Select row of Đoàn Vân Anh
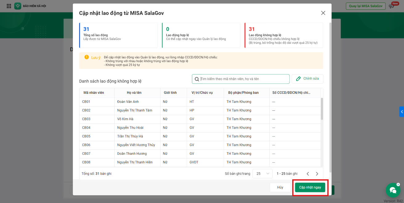This screenshot has height=203, width=404. pyautogui.click(x=128, y=102)
